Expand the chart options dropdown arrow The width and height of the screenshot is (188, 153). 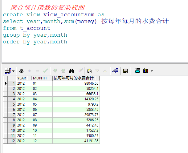pos(152,71)
